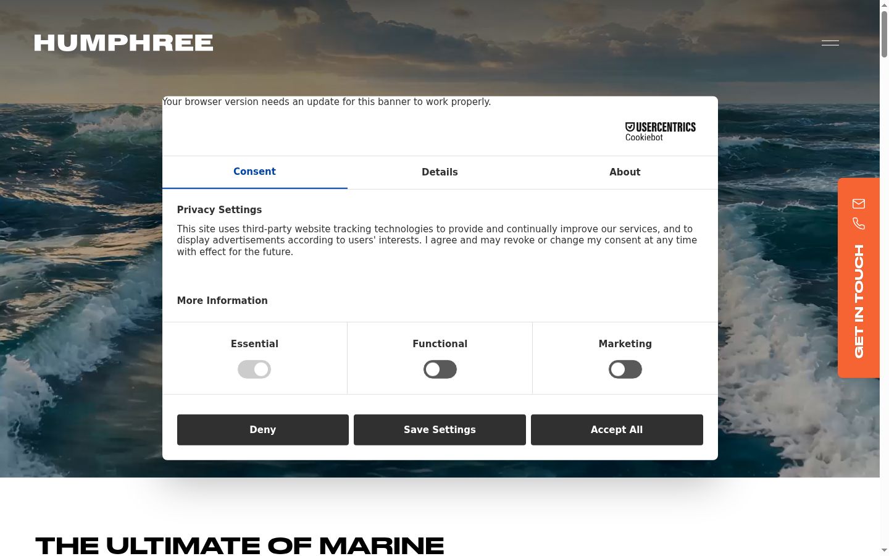Click the Deny button
Image resolution: width=889 pixels, height=556 pixels.
click(263, 430)
